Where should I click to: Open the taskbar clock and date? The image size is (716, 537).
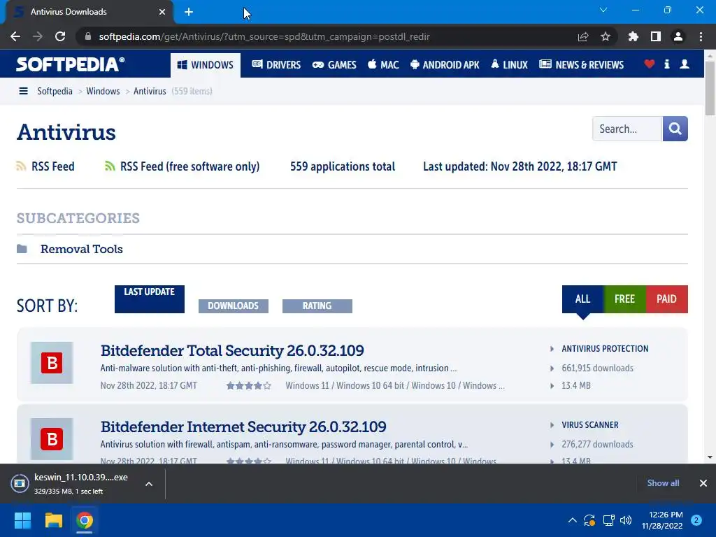point(662,520)
